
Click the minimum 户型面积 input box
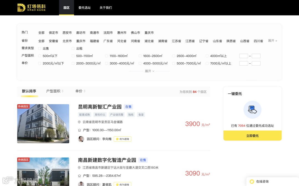click(244, 56)
